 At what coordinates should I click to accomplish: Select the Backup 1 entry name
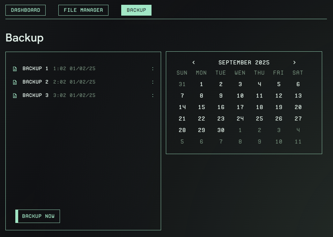click(x=35, y=69)
